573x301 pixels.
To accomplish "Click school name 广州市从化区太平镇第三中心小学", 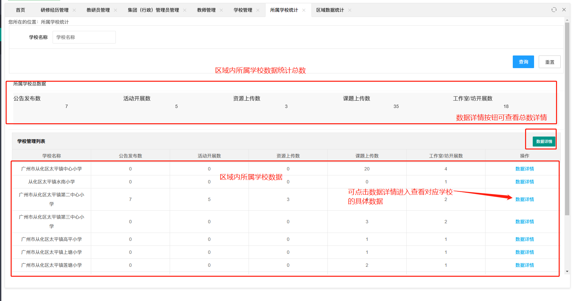I will point(52,222).
